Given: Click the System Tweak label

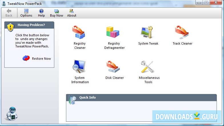Looking at the screenshot, I should [148, 43].
